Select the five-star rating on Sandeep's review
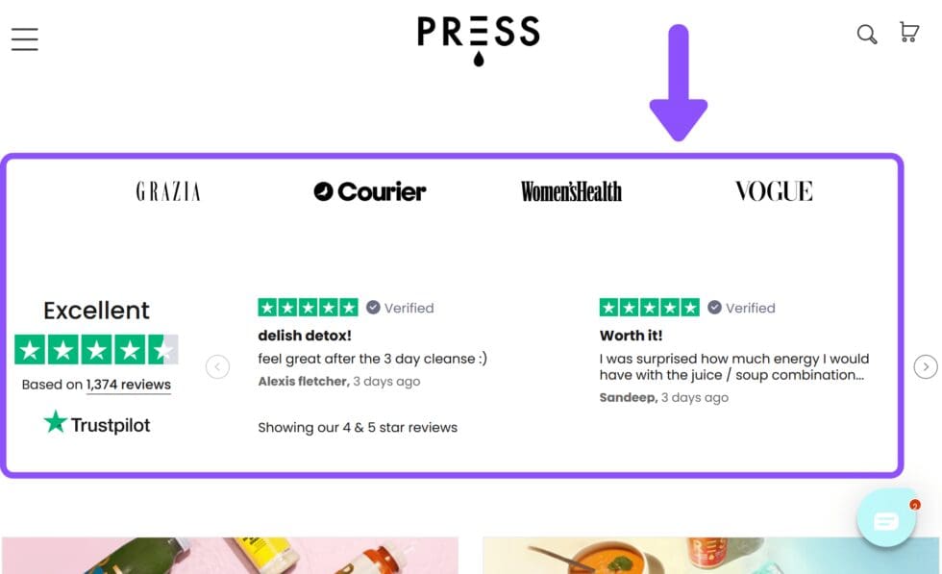 (649, 307)
